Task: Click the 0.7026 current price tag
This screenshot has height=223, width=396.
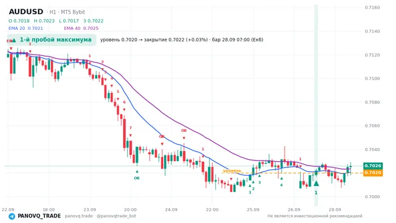Action: 372,166
